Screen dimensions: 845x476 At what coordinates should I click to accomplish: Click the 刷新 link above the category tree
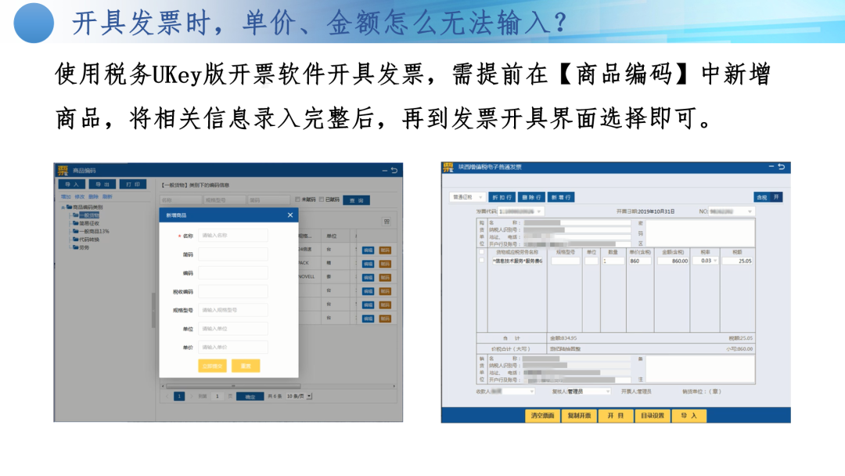point(107,197)
